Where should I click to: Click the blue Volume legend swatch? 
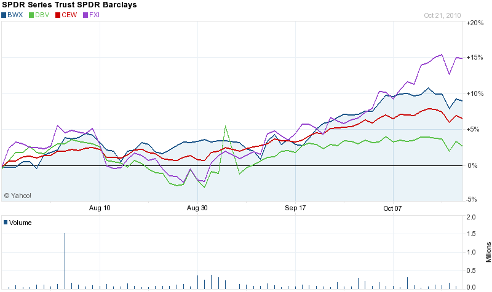click(6, 223)
